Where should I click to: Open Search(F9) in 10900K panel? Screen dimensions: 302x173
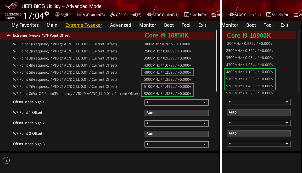point(277,15)
